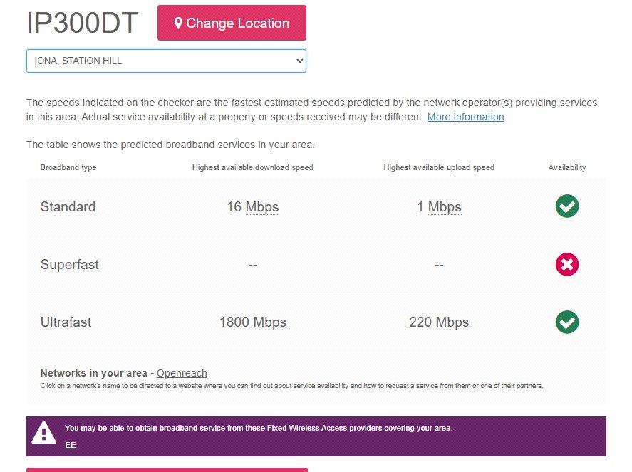Select the Superfast broadband type row label
Viewport: 632px width, 472px height.
[69, 264]
